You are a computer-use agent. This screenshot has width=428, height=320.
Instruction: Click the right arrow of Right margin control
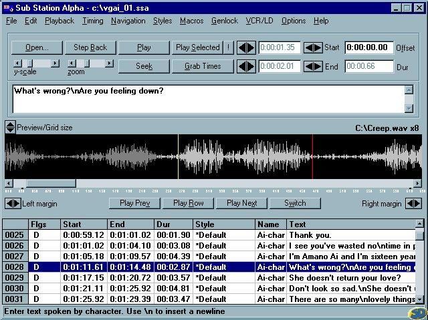(418, 203)
